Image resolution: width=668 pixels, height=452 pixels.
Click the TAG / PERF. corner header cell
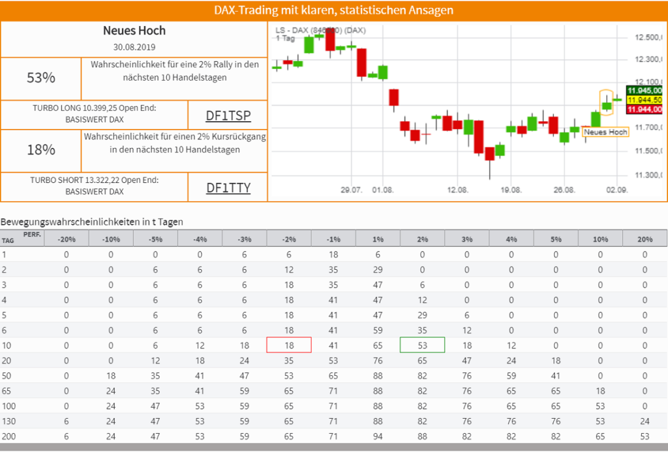tap(22, 238)
